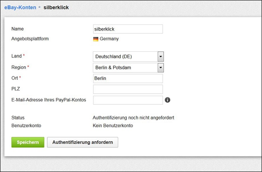
Task: Click the 'Status' label
Action: tap(18, 118)
